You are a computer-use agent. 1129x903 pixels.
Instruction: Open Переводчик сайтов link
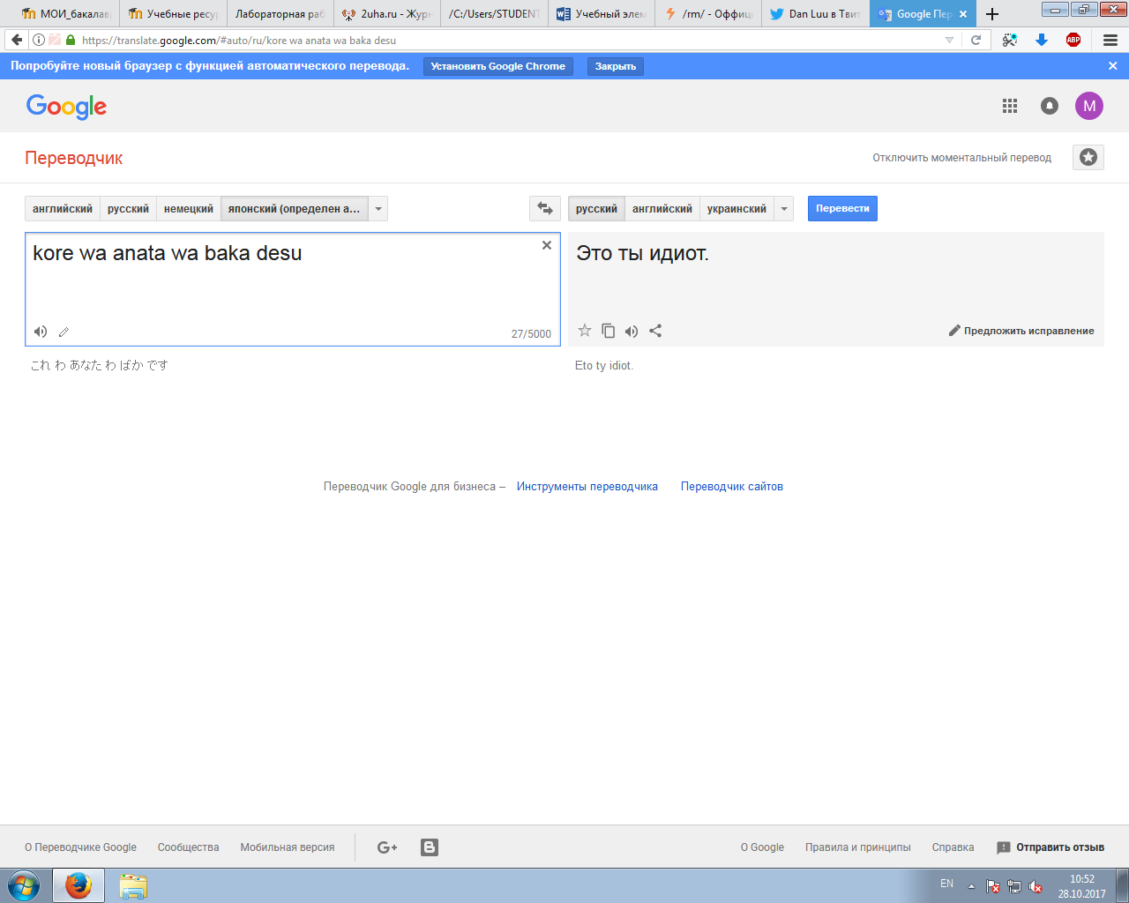732,487
